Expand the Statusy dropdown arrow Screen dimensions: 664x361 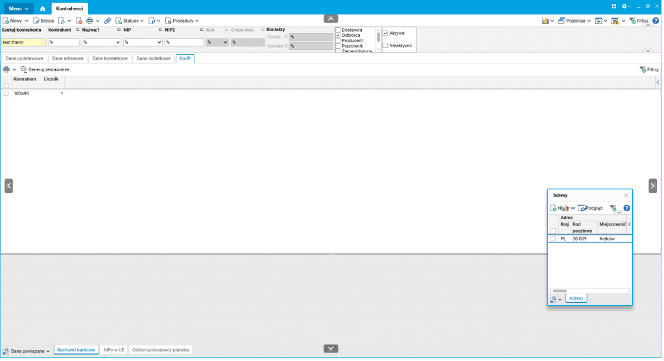[142, 21]
